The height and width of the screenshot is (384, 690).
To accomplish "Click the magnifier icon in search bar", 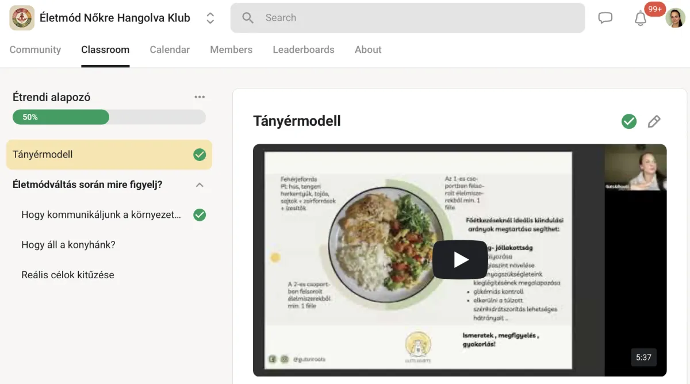I will pos(248,18).
